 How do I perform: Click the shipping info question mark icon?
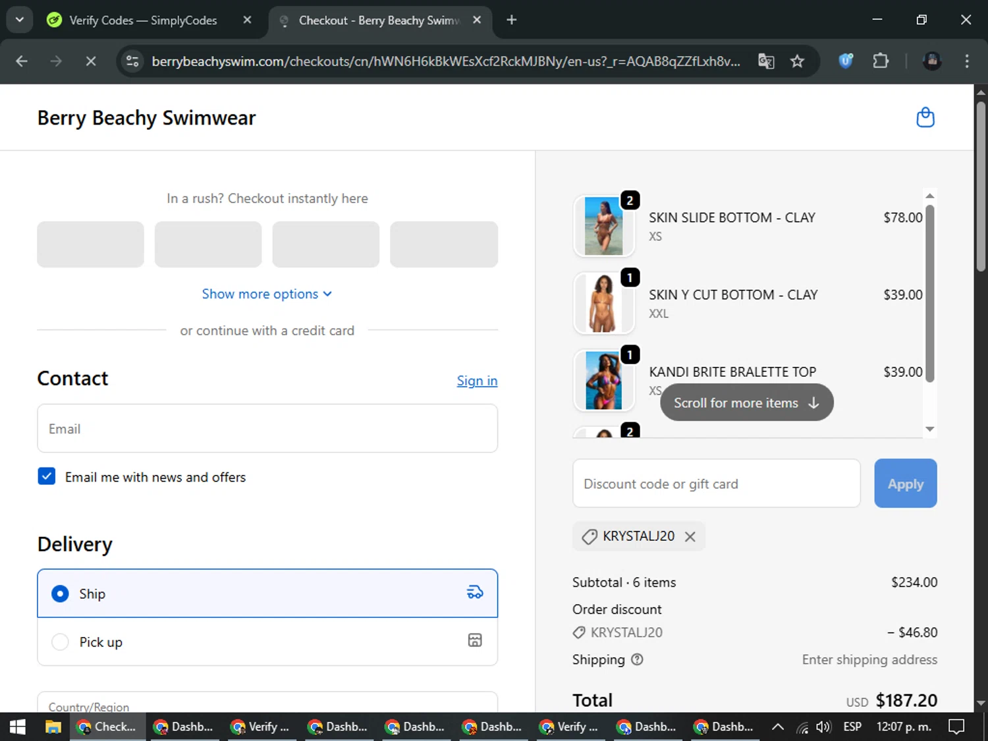point(637,659)
